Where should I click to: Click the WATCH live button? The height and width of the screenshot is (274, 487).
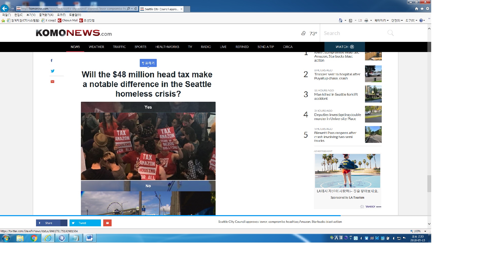point(344,47)
